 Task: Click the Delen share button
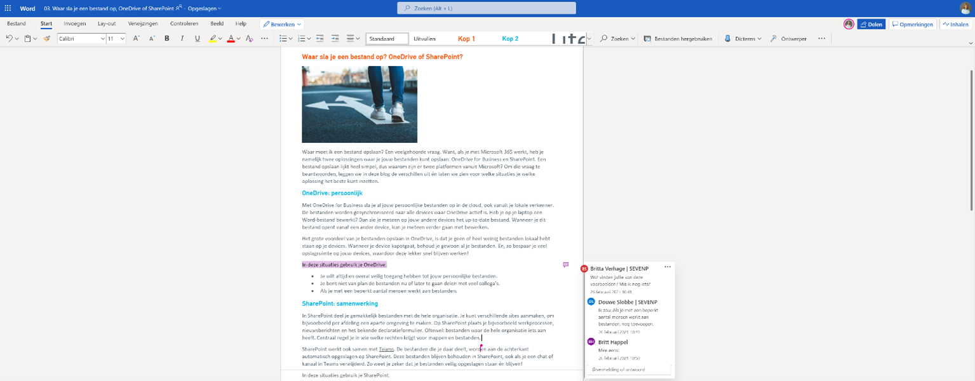pos(871,24)
